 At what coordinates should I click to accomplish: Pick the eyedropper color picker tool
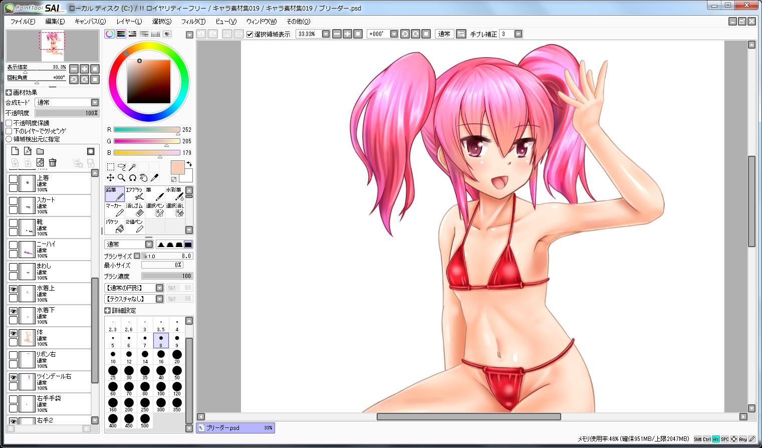coord(155,178)
